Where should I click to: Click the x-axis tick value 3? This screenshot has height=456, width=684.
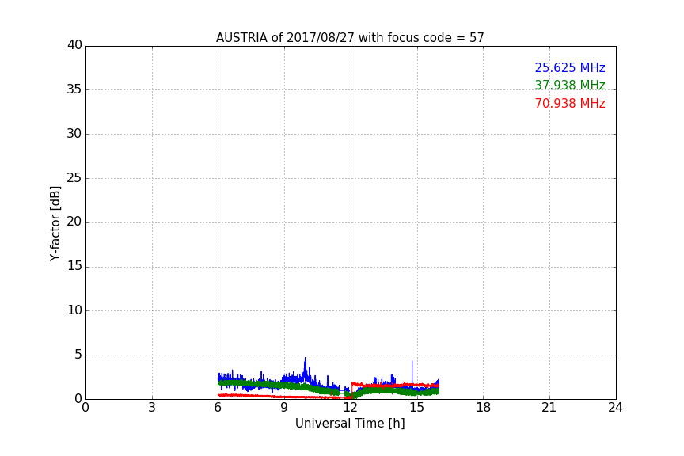[x=152, y=408]
